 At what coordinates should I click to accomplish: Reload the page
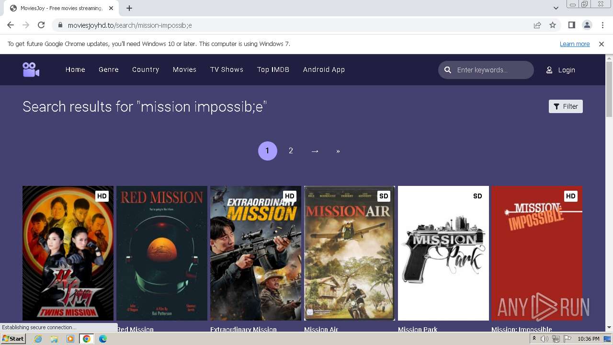point(41,25)
